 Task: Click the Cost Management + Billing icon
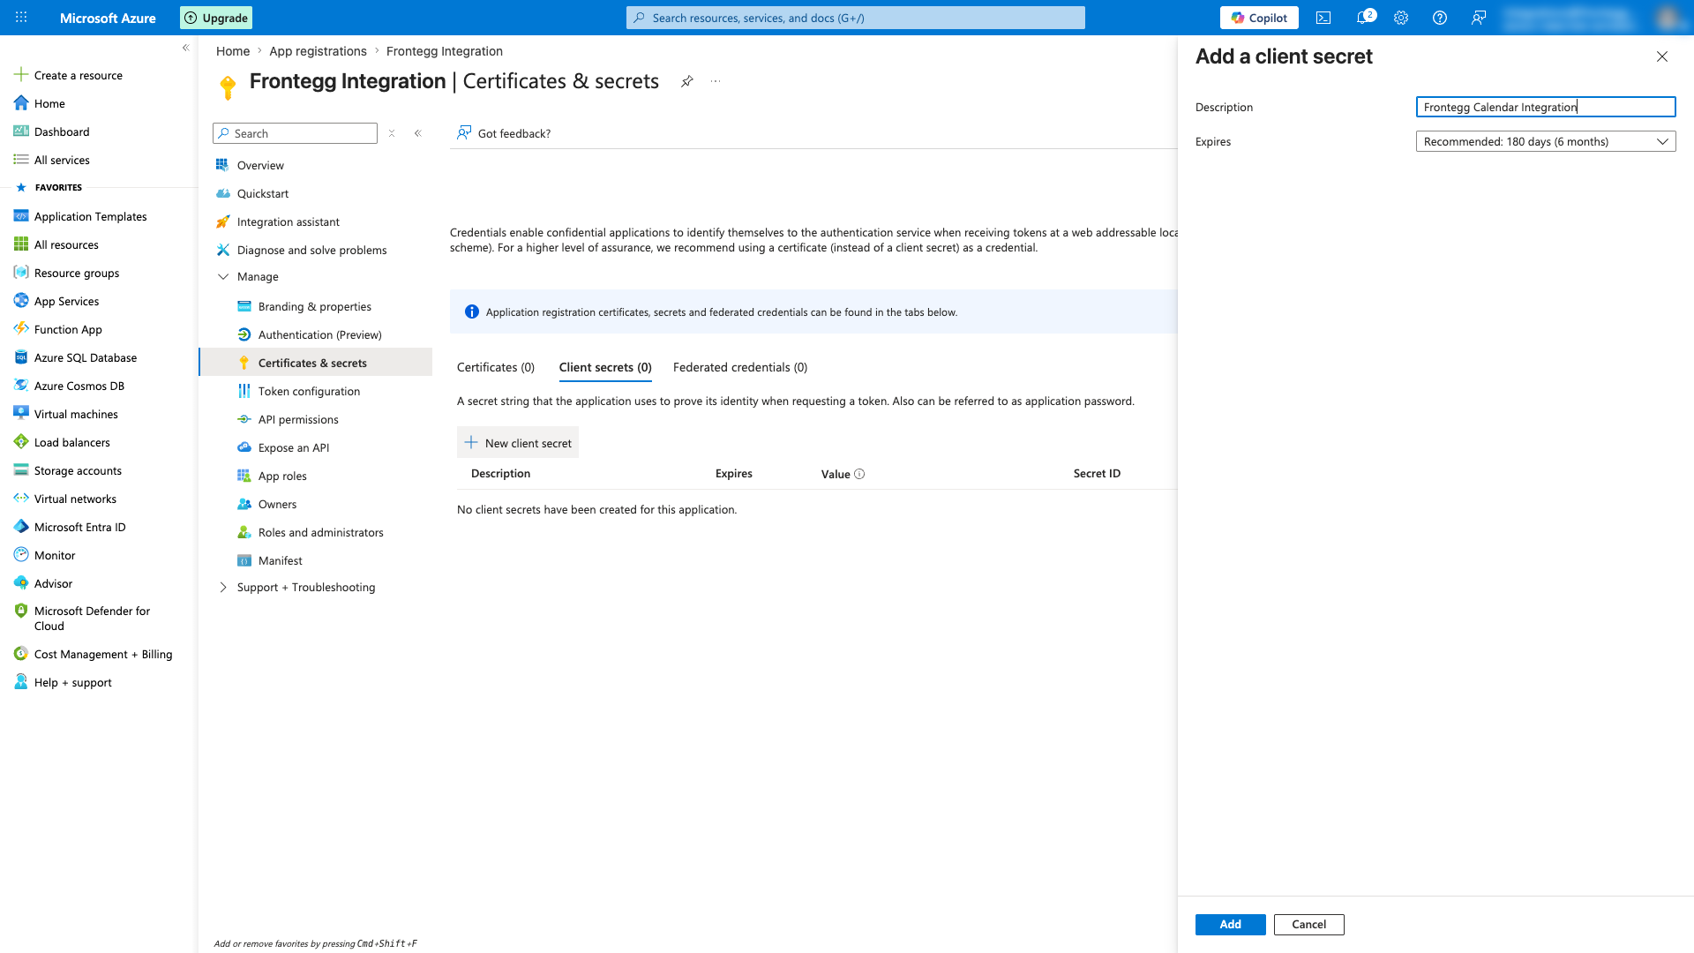(x=21, y=654)
